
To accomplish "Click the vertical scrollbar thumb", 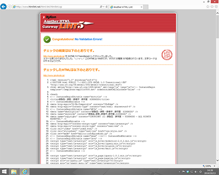I will [218, 27].
